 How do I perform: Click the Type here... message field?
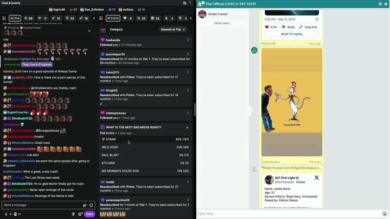tap(289, 214)
